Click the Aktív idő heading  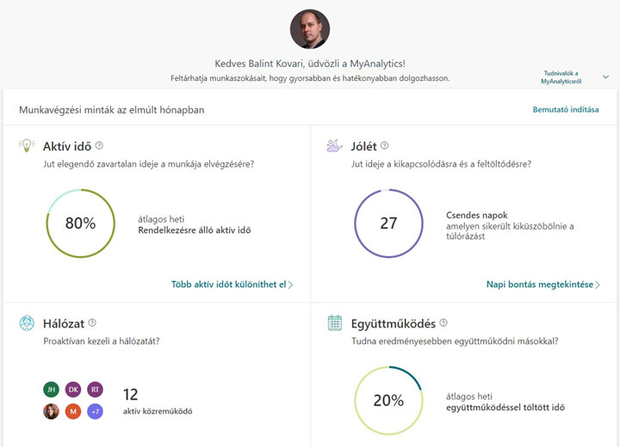click(67, 146)
